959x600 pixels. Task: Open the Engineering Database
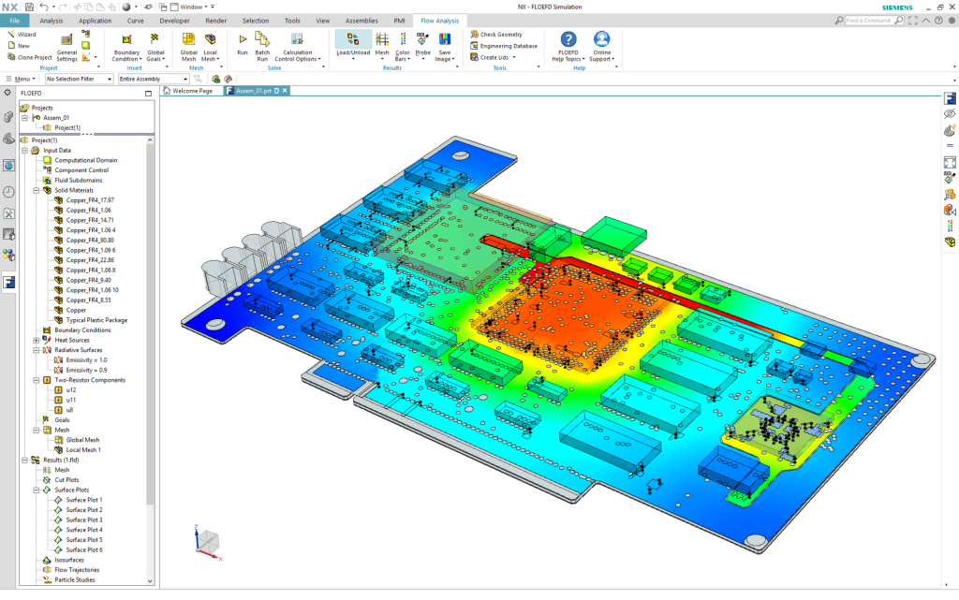pyautogui.click(x=504, y=46)
